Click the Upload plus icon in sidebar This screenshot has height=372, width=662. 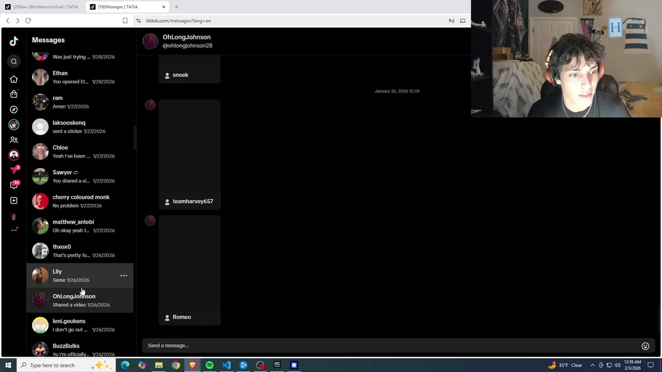click(x=14, y=200)
